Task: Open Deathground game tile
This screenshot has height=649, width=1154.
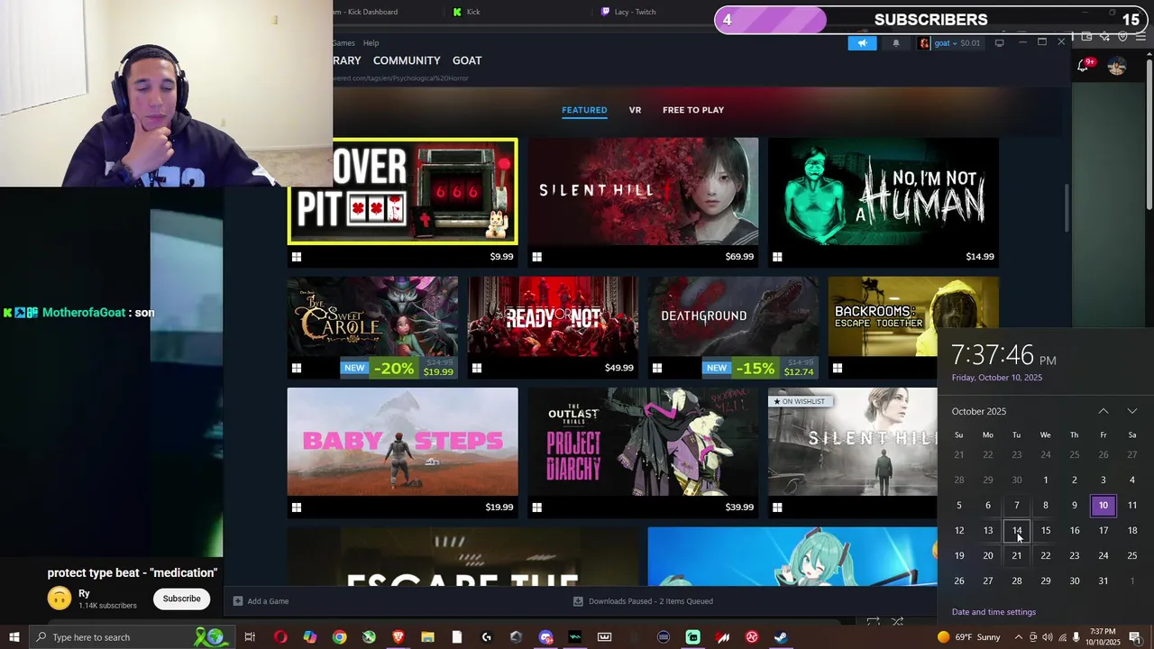Action: 733,327
